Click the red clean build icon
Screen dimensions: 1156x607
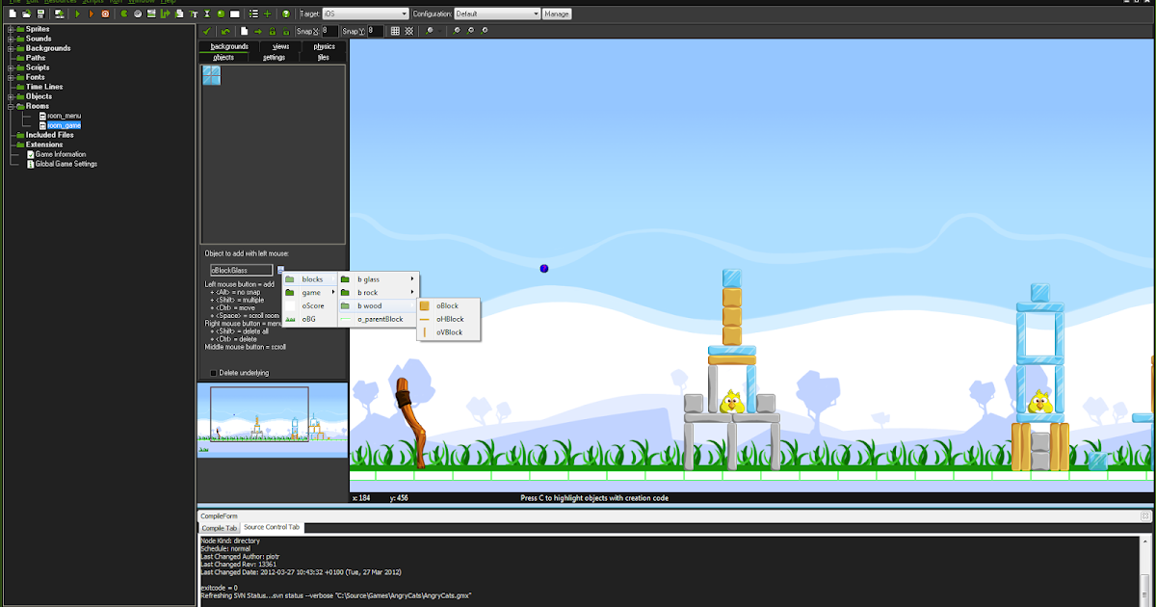105,14
